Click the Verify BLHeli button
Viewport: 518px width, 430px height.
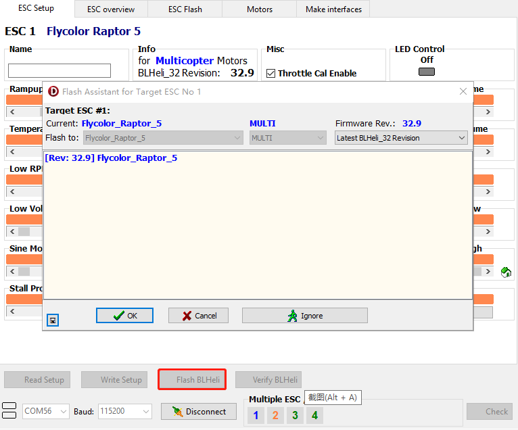point(268,380)
